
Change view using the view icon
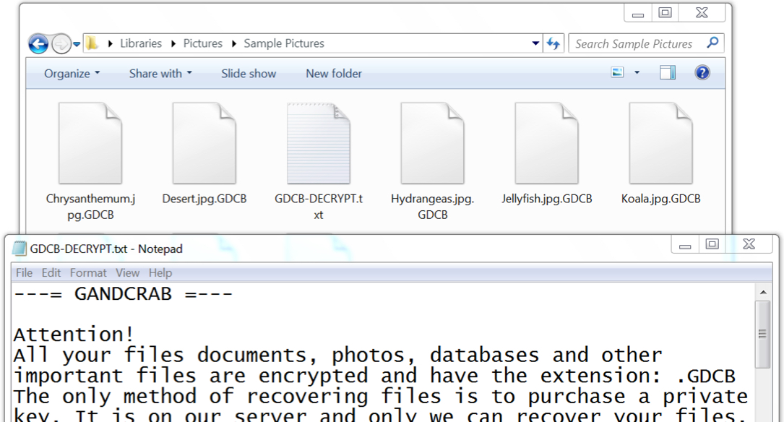pos(618,73)
